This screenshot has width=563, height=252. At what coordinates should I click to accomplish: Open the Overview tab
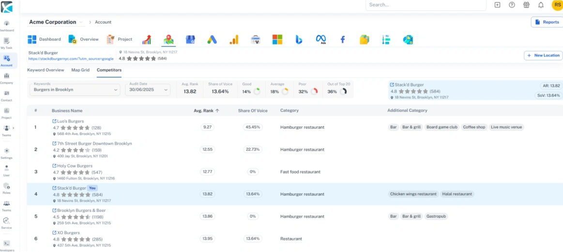pos(84,40)
